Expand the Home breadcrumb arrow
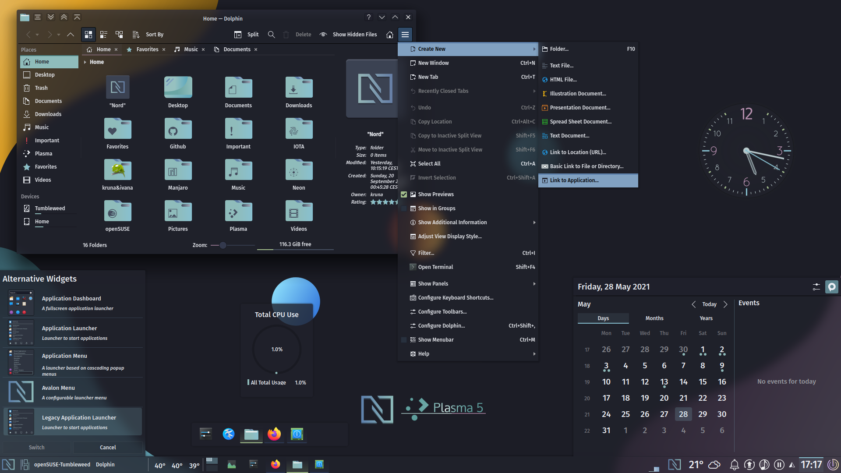Screen dimensions: 841x473 pyautogui.click(x=85, y=62)
